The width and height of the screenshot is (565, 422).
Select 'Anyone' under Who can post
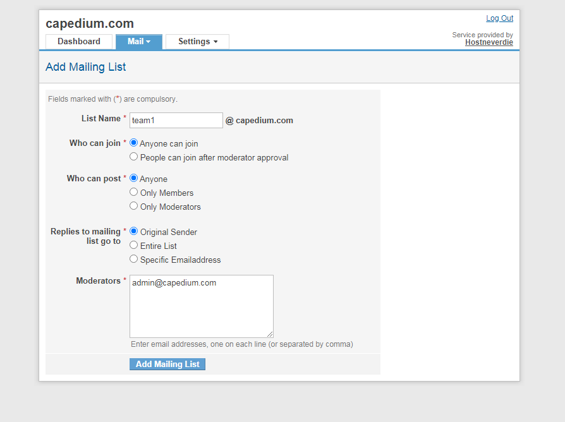click(x=133, y=178)
